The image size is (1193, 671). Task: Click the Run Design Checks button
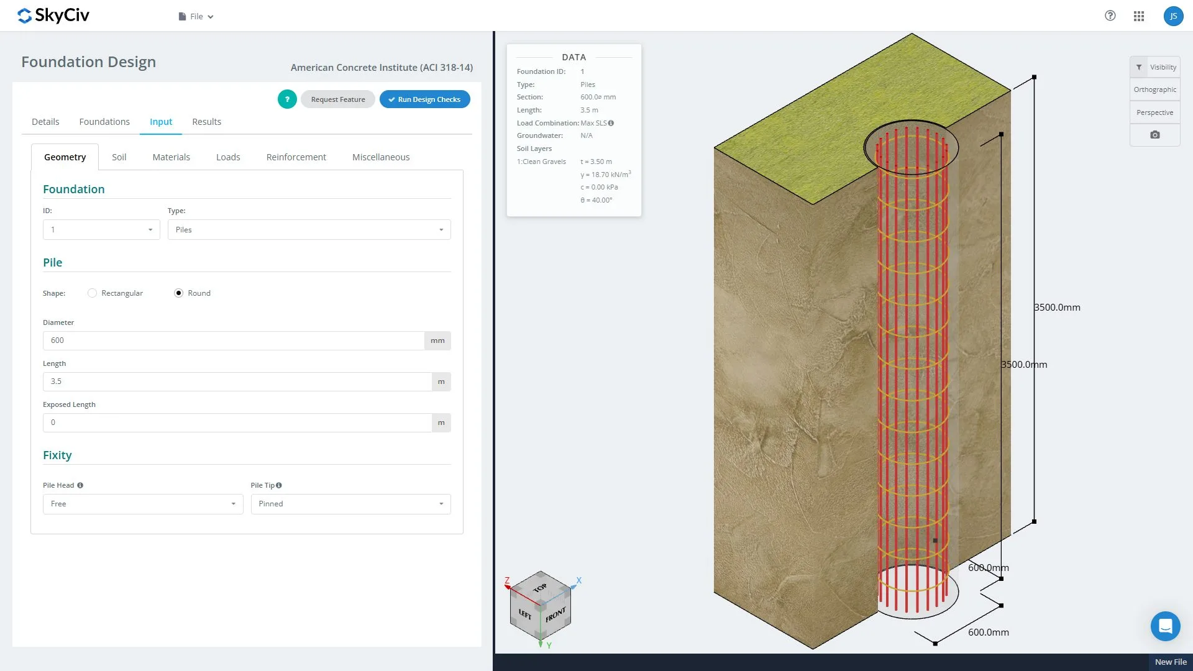[x=424, y=99]
